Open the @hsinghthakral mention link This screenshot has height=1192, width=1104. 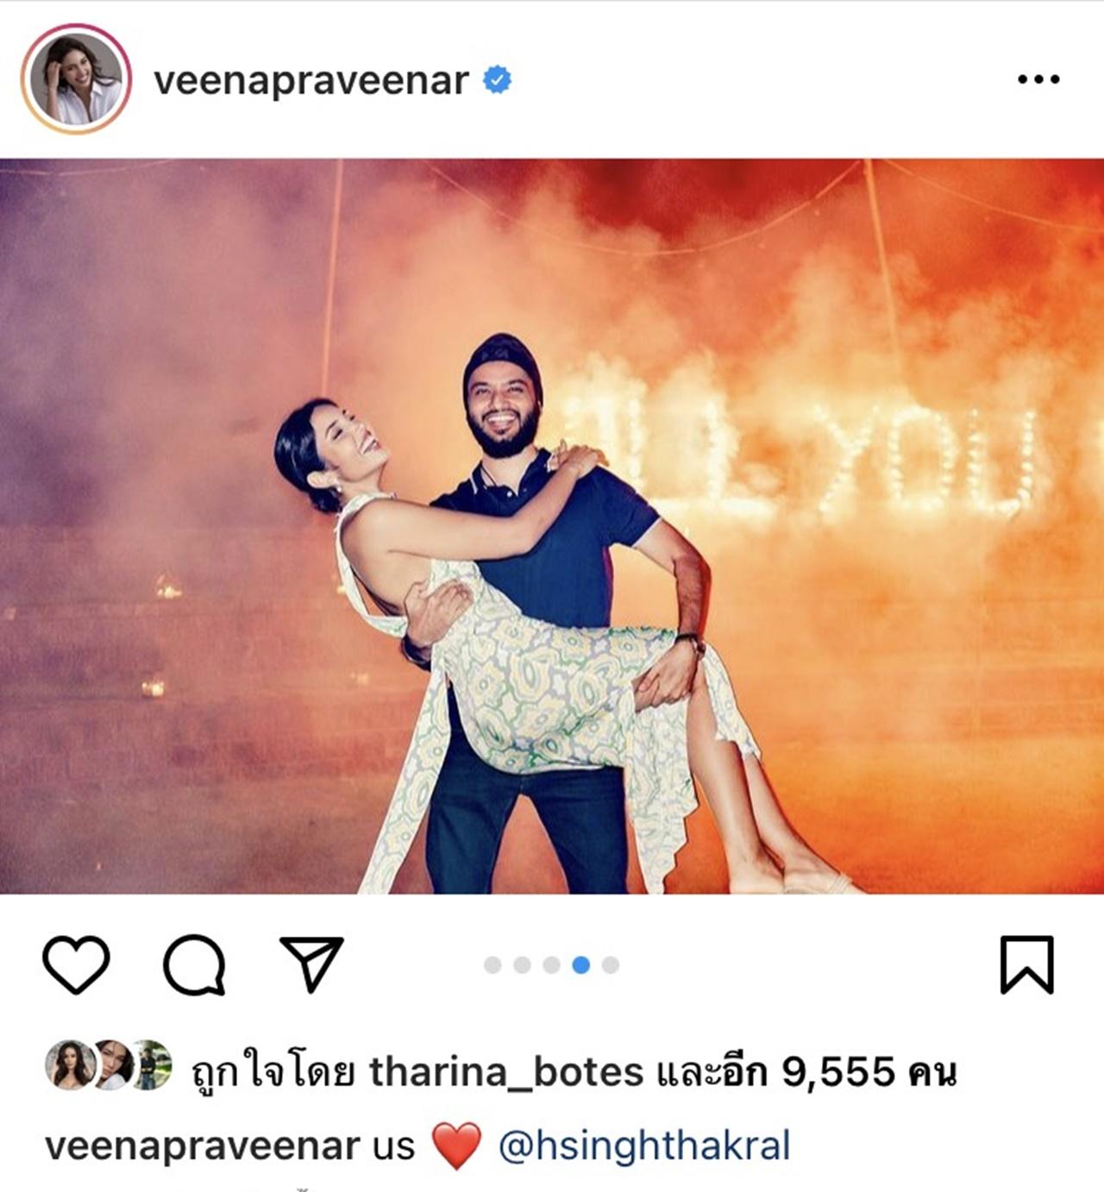(644, 1146)
